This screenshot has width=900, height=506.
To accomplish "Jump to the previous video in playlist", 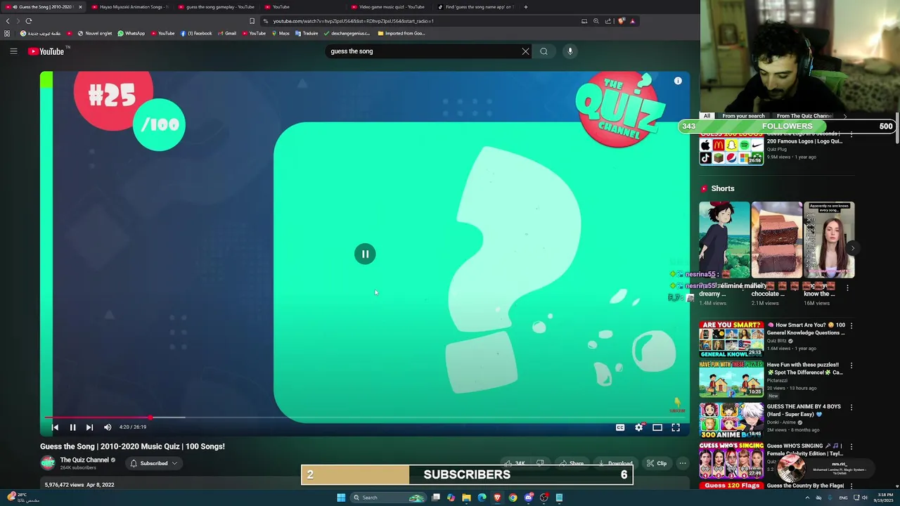I will pos(55,427).
